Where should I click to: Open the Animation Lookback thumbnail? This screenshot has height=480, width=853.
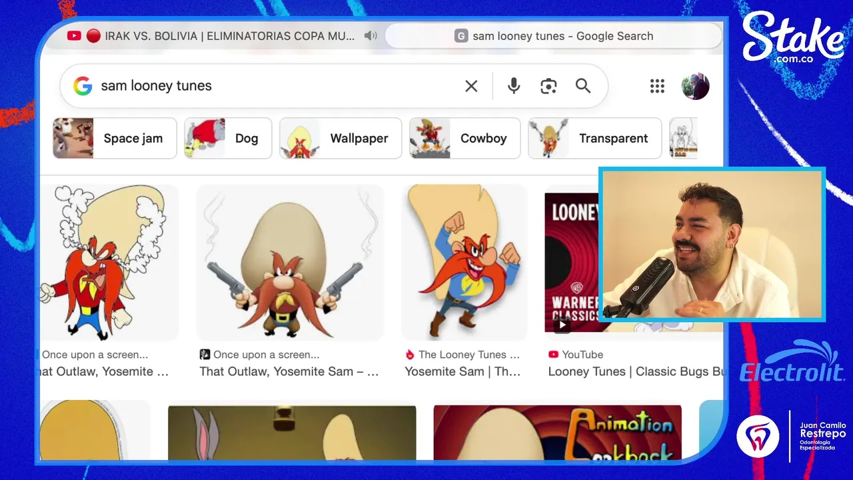pyautogui.click(x=557, y=433)
